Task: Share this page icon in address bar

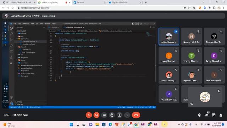Action: point(189,8)
